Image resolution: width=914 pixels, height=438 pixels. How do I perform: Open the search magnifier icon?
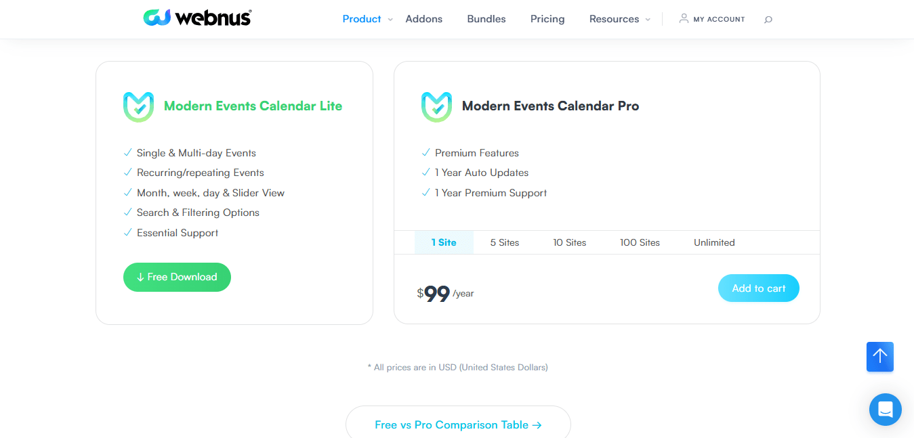point(768,20)
